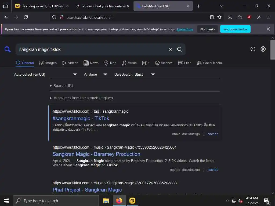275x206 pixels.
Task: Close the TikTok Explore tab
Action: [x=128, y=6]
